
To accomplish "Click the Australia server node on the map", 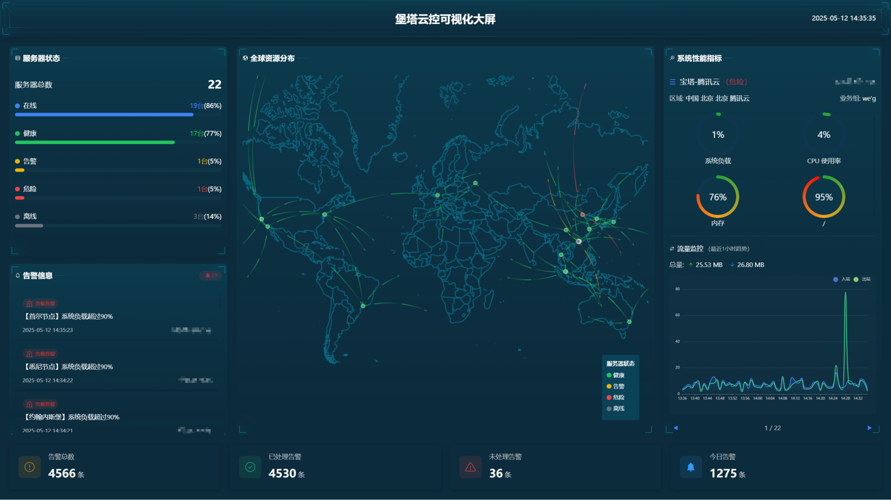I will click(629, 322).
